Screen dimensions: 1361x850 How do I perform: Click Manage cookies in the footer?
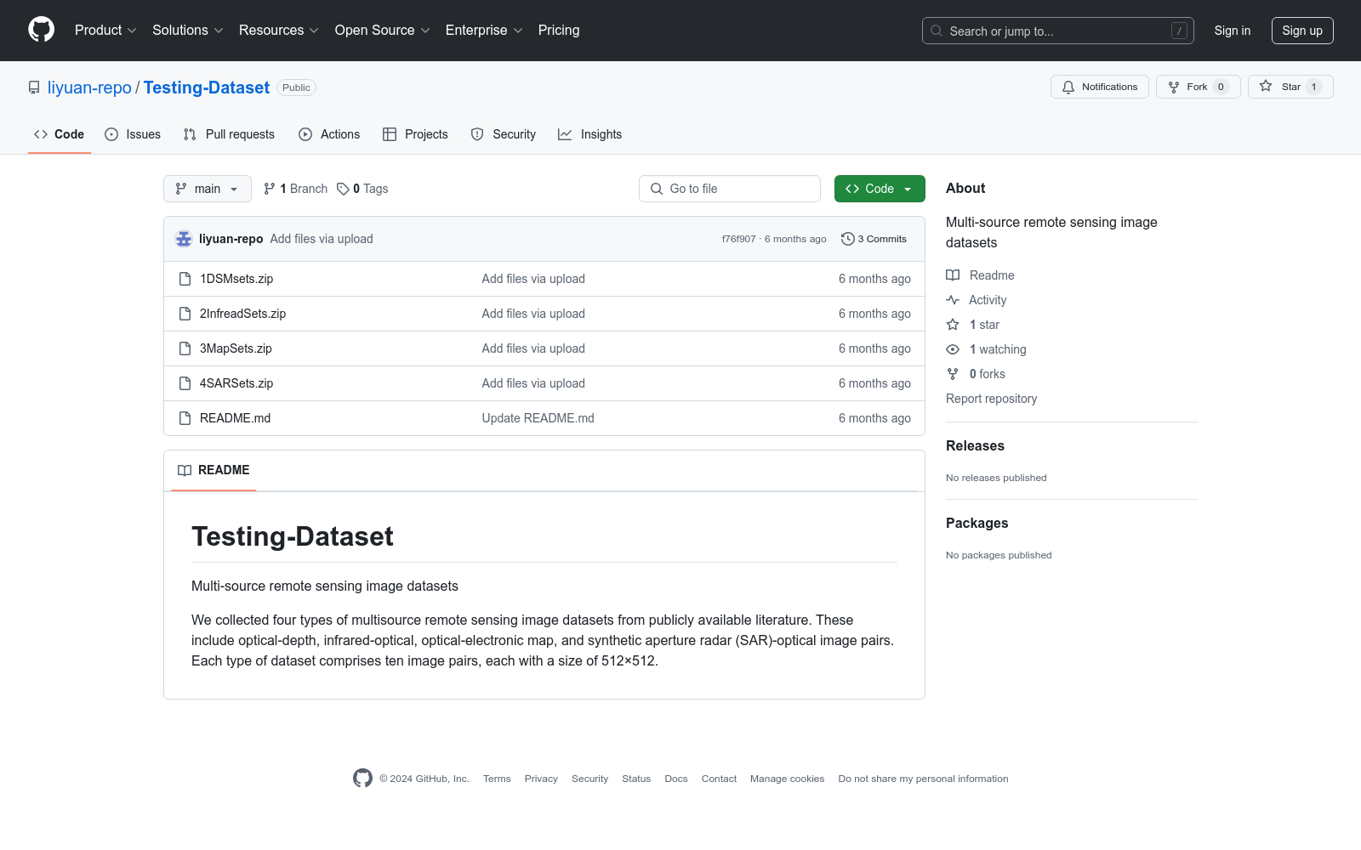click(x=787, y=779)
